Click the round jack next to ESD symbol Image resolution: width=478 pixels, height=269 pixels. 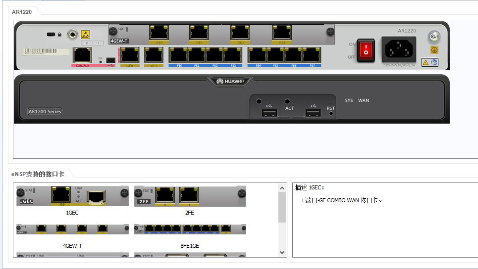[72, 35]
